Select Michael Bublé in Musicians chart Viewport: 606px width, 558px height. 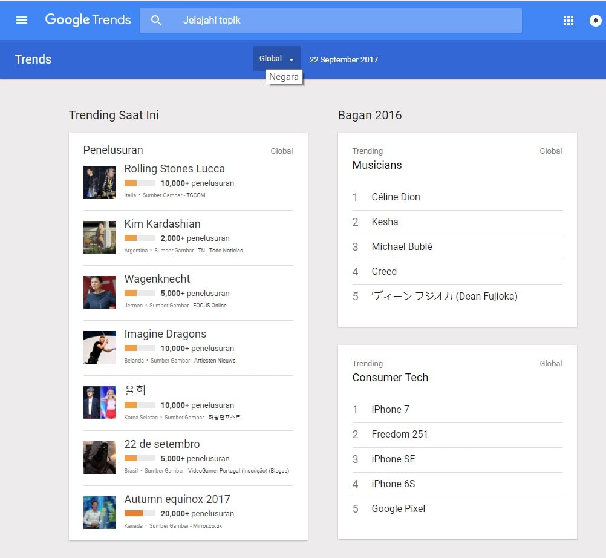[x=457, y=247]
